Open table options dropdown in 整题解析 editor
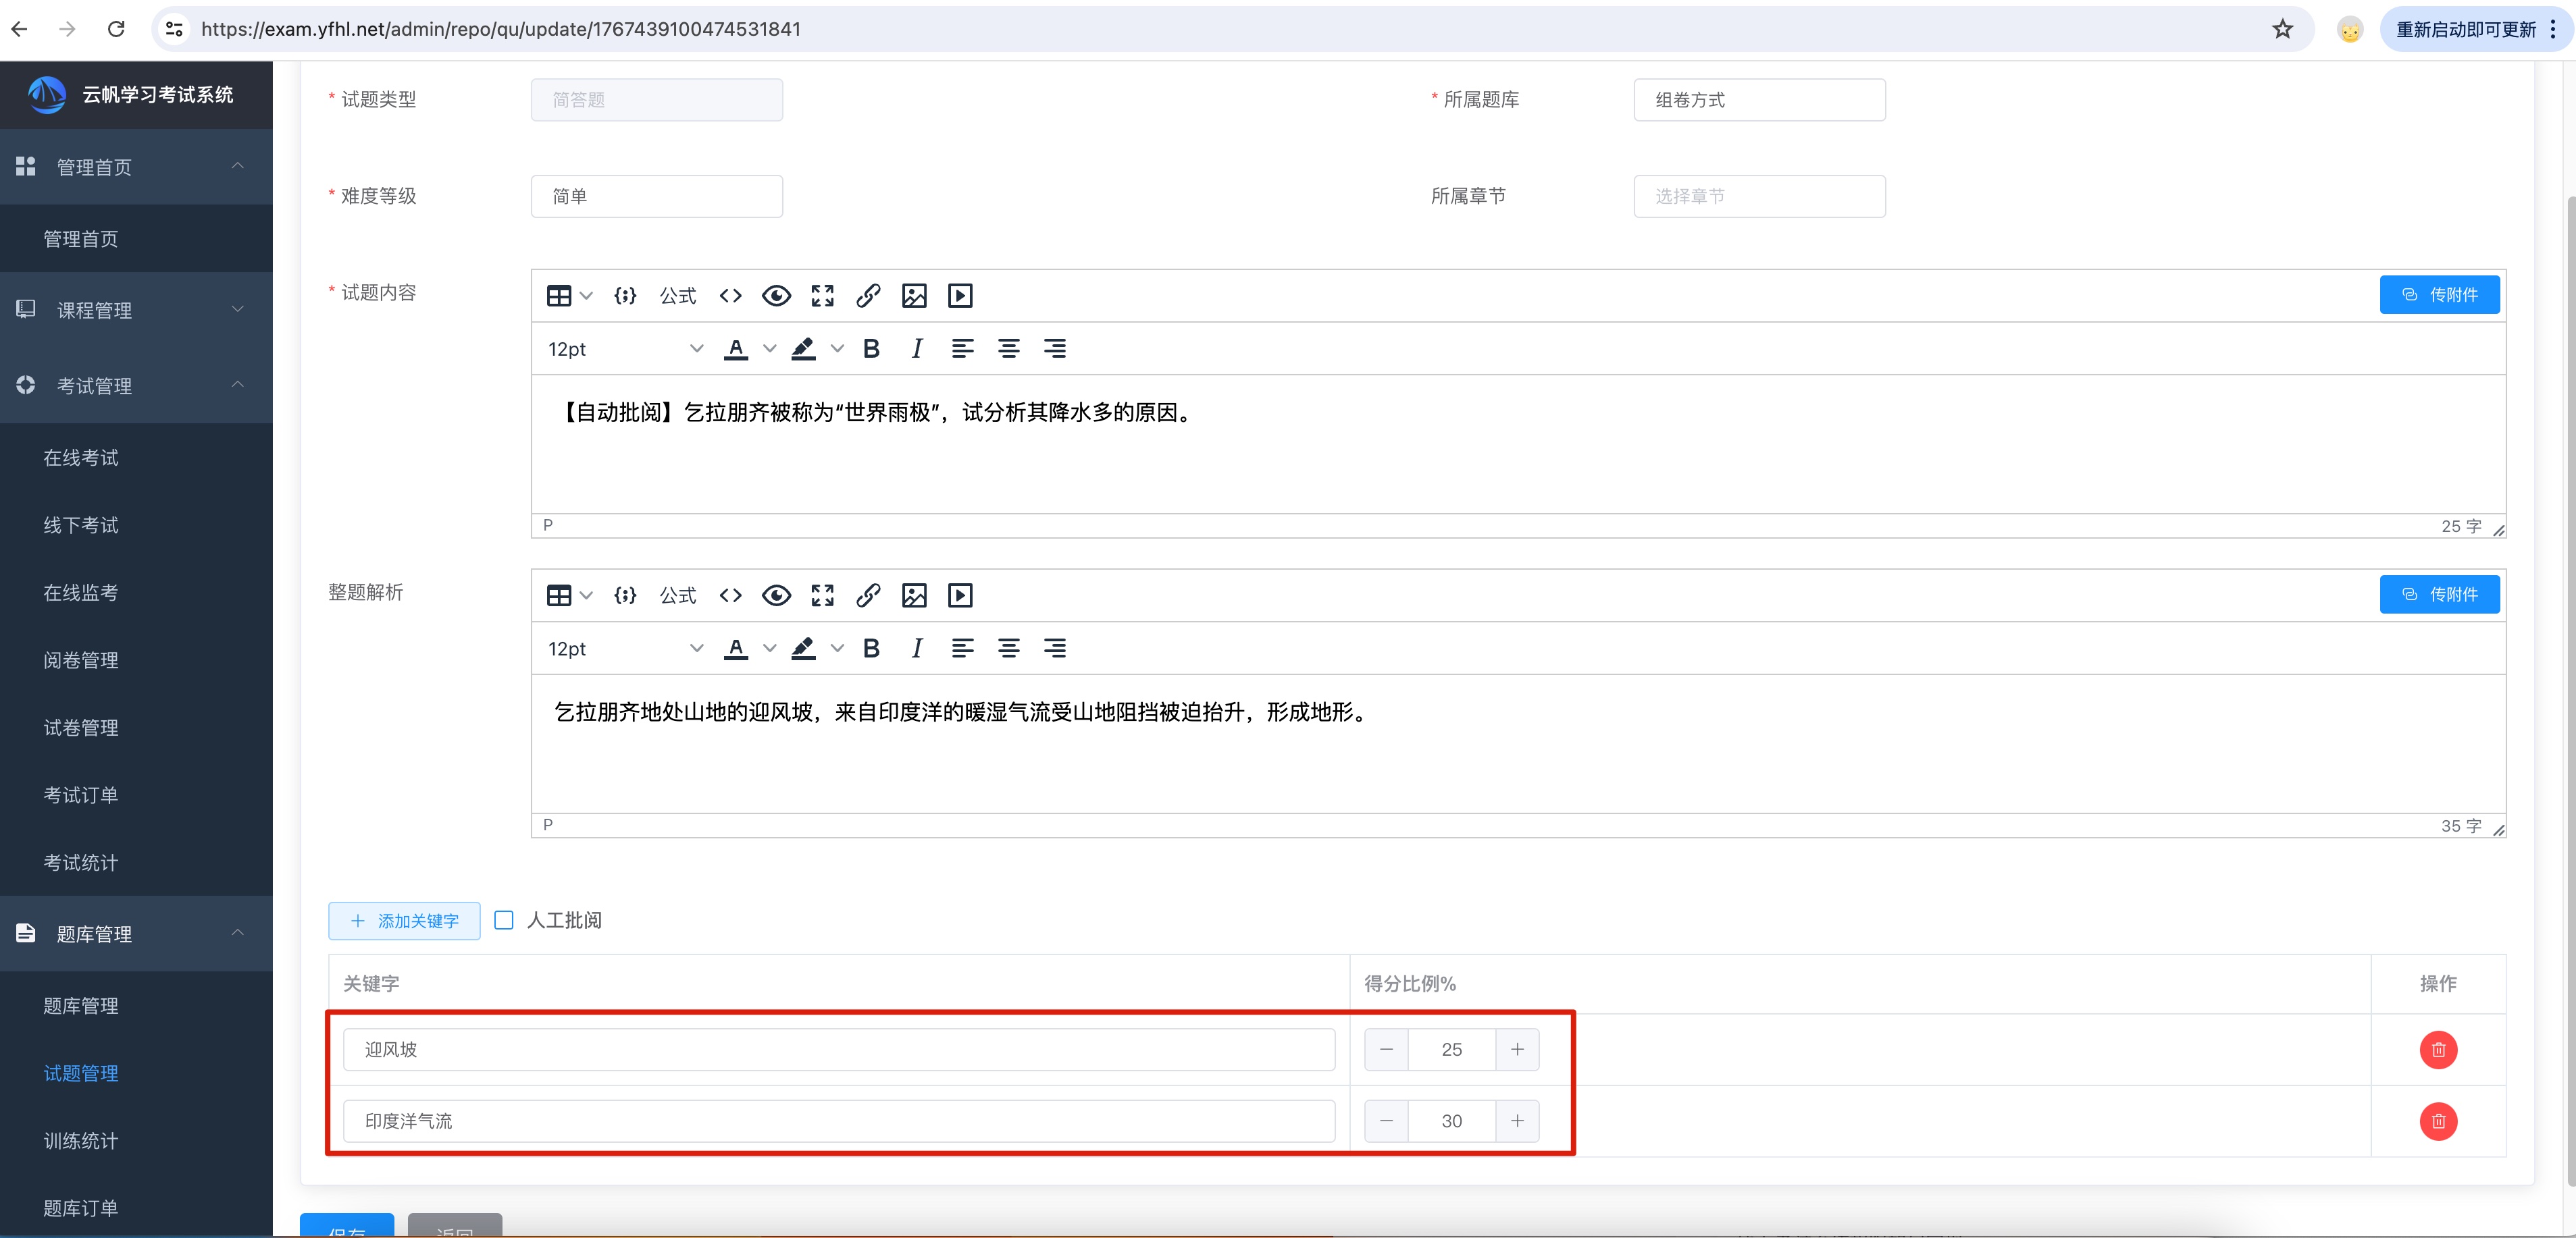 (587, 595)
